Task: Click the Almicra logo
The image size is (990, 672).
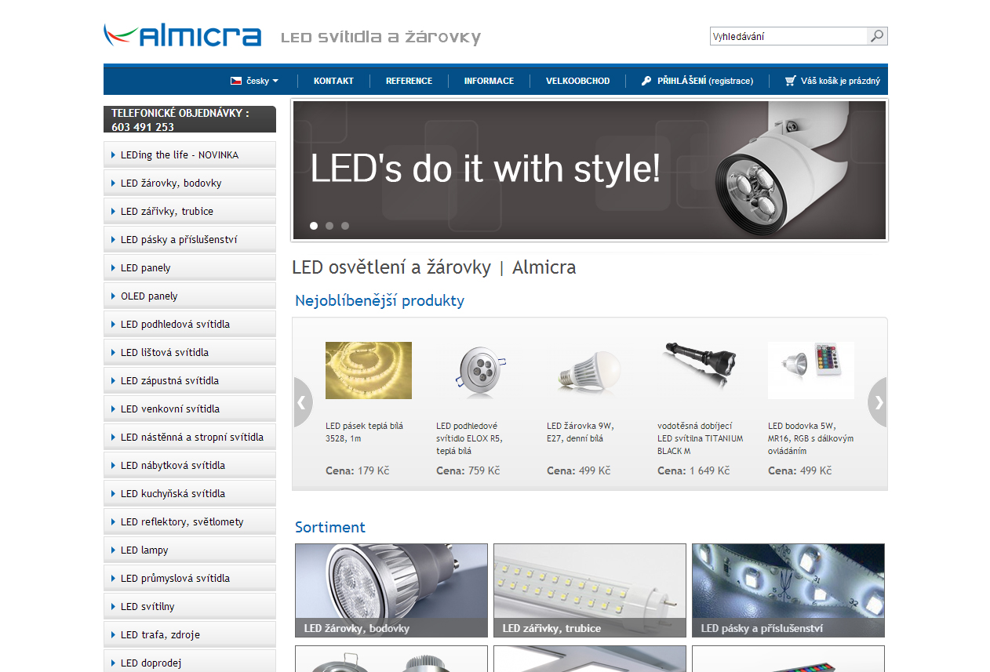Action: 182,35
